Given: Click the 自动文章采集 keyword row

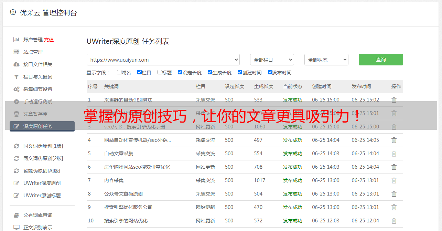Looking at the screenshot, I should [119, 154].
